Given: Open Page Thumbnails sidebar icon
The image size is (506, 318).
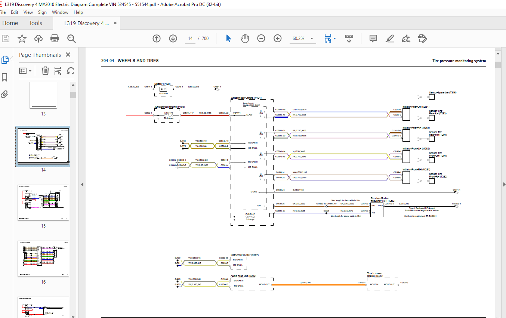Looking at the screenshot, I should (5, 60).
